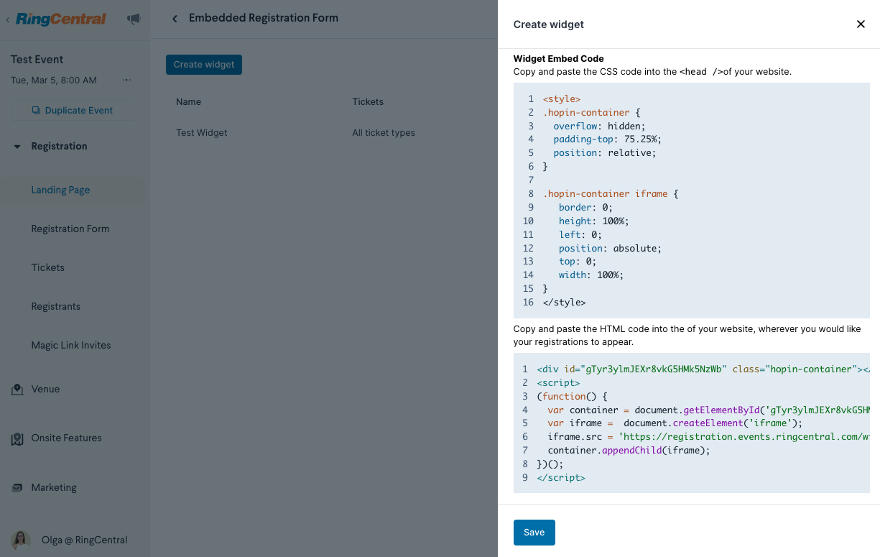This screenshot has height=557, width=880.
Task: Save the widget
Action: pos(534,533)
